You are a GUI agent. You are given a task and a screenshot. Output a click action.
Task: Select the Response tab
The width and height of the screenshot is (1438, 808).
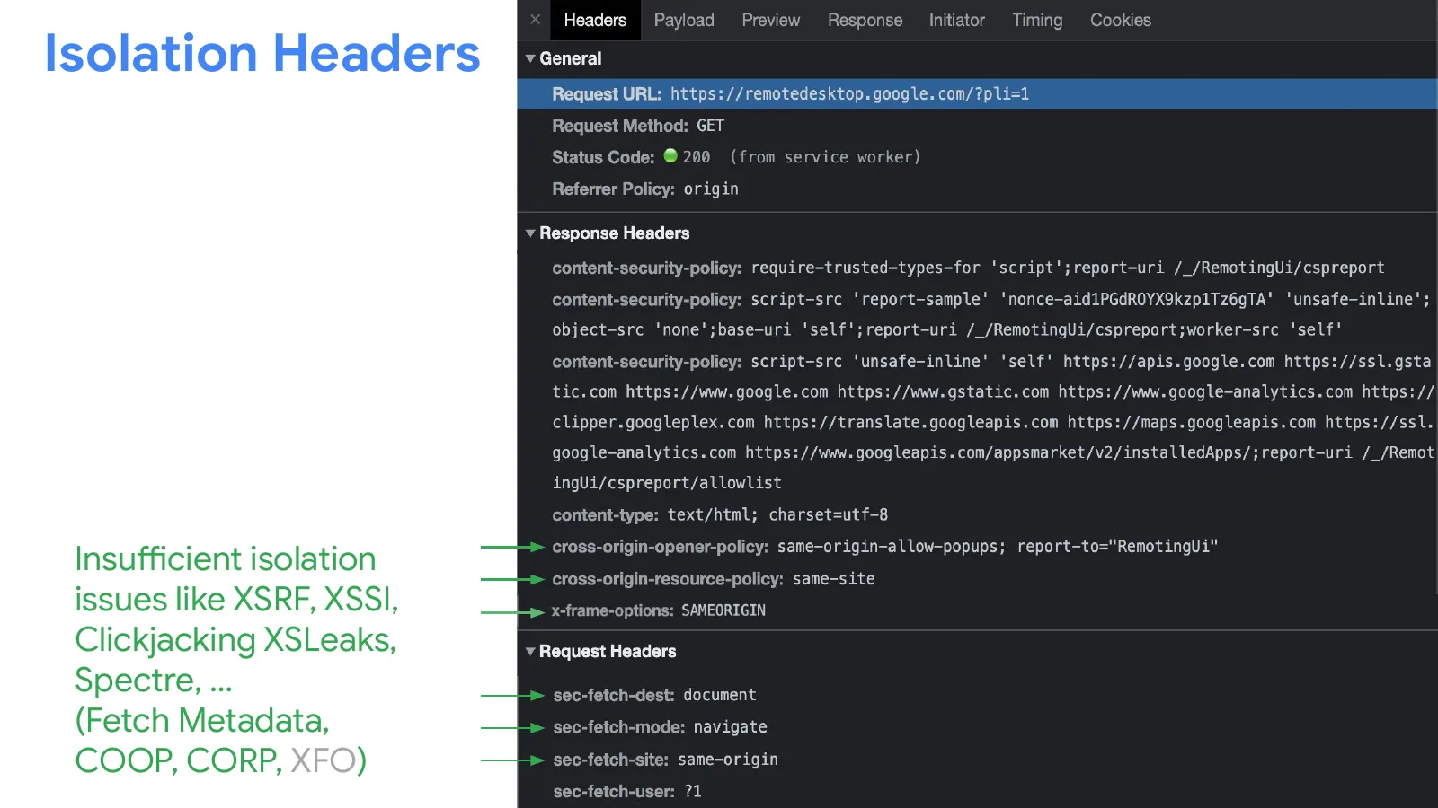865,20
